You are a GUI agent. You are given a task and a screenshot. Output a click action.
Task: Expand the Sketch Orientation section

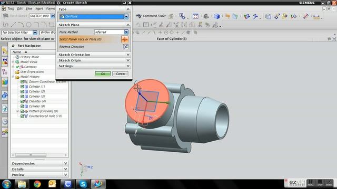(x=94, y=55)
